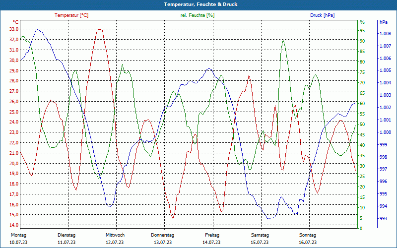Image resolution: width=397 pixels, height=248 pixels.
Task: Click the '33,0' temperature axis value
Action: 14,29
